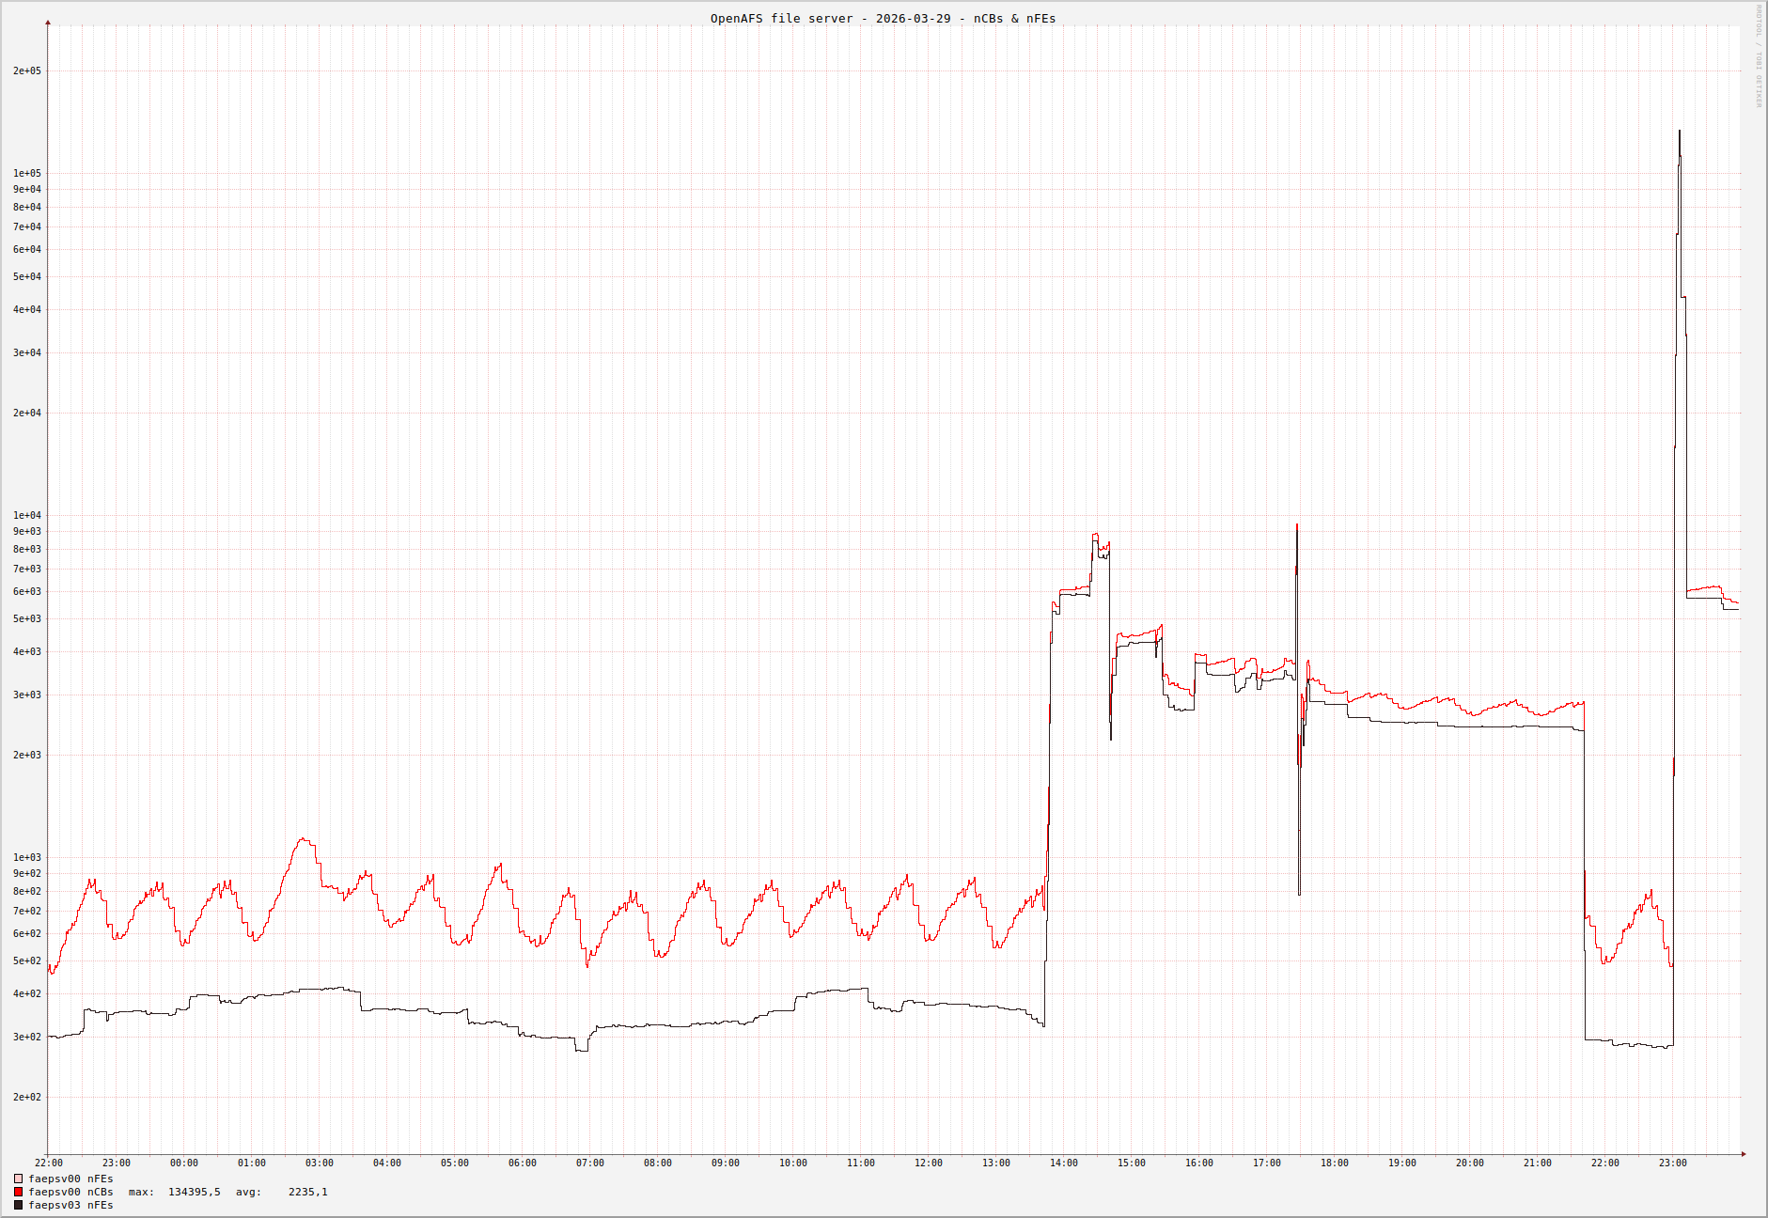Click the 03:00 time axis label
The image size is (1768, 1218).
tap(319, 1163)
